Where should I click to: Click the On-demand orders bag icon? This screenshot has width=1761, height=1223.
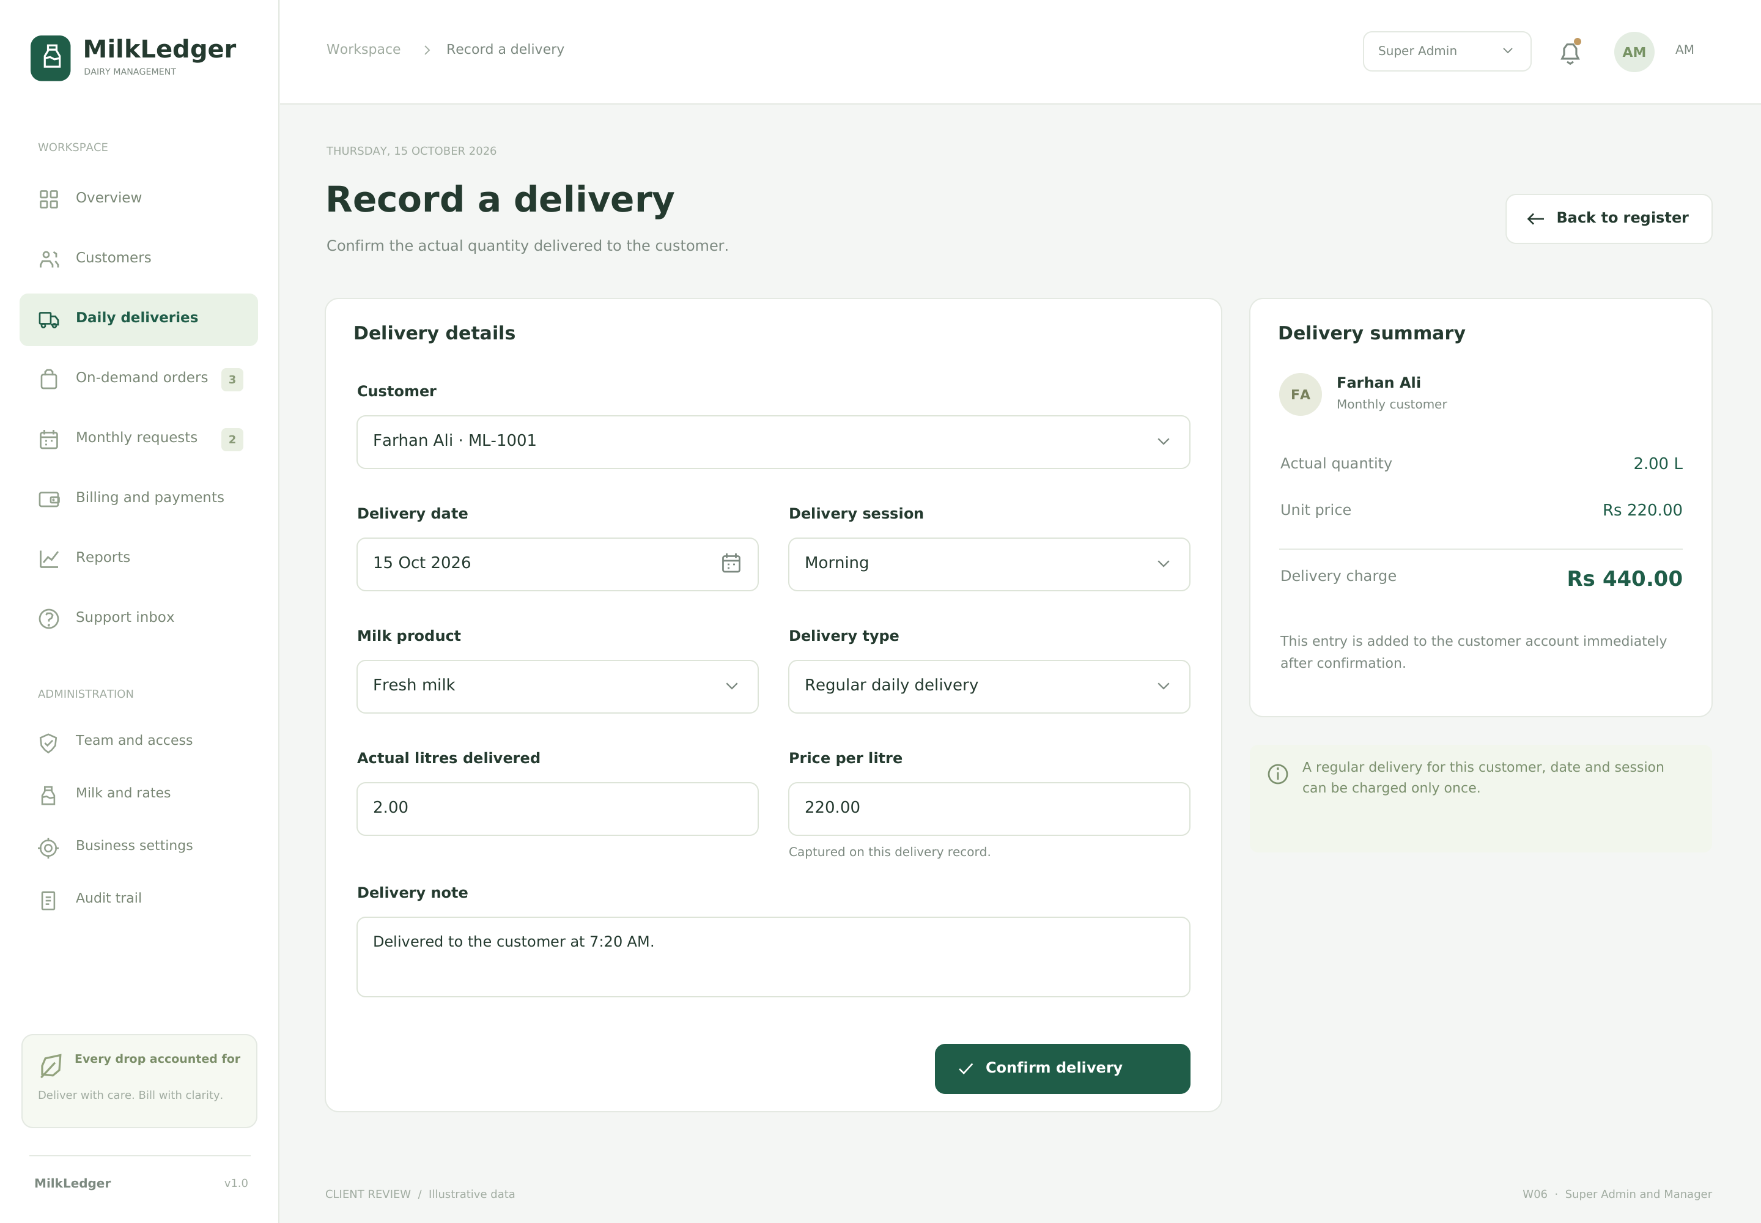49,379
